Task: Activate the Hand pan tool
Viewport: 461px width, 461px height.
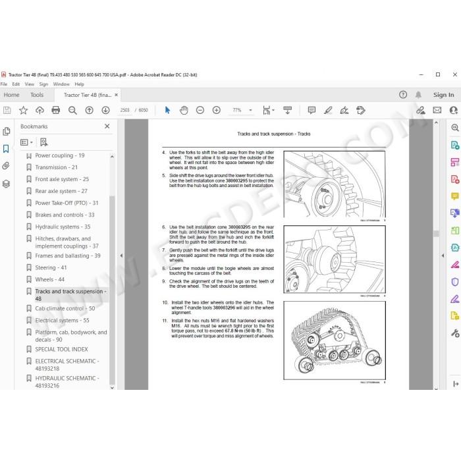Action: 184,110
